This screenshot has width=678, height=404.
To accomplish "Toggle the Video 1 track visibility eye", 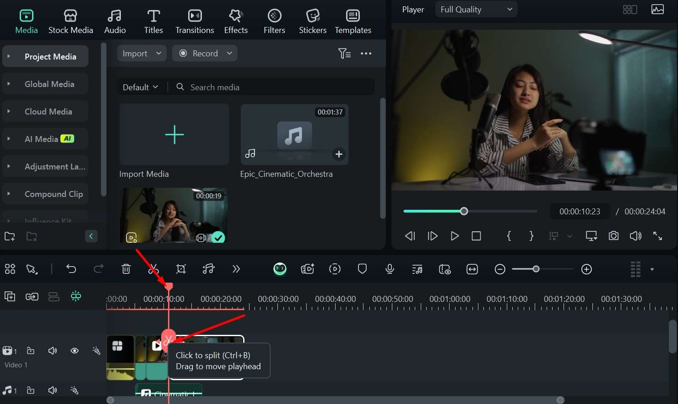I will point(74,351).
